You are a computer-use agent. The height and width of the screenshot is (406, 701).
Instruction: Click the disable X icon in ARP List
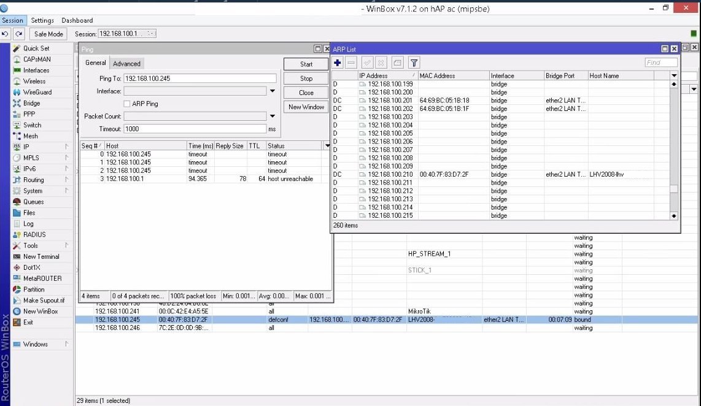381,63
